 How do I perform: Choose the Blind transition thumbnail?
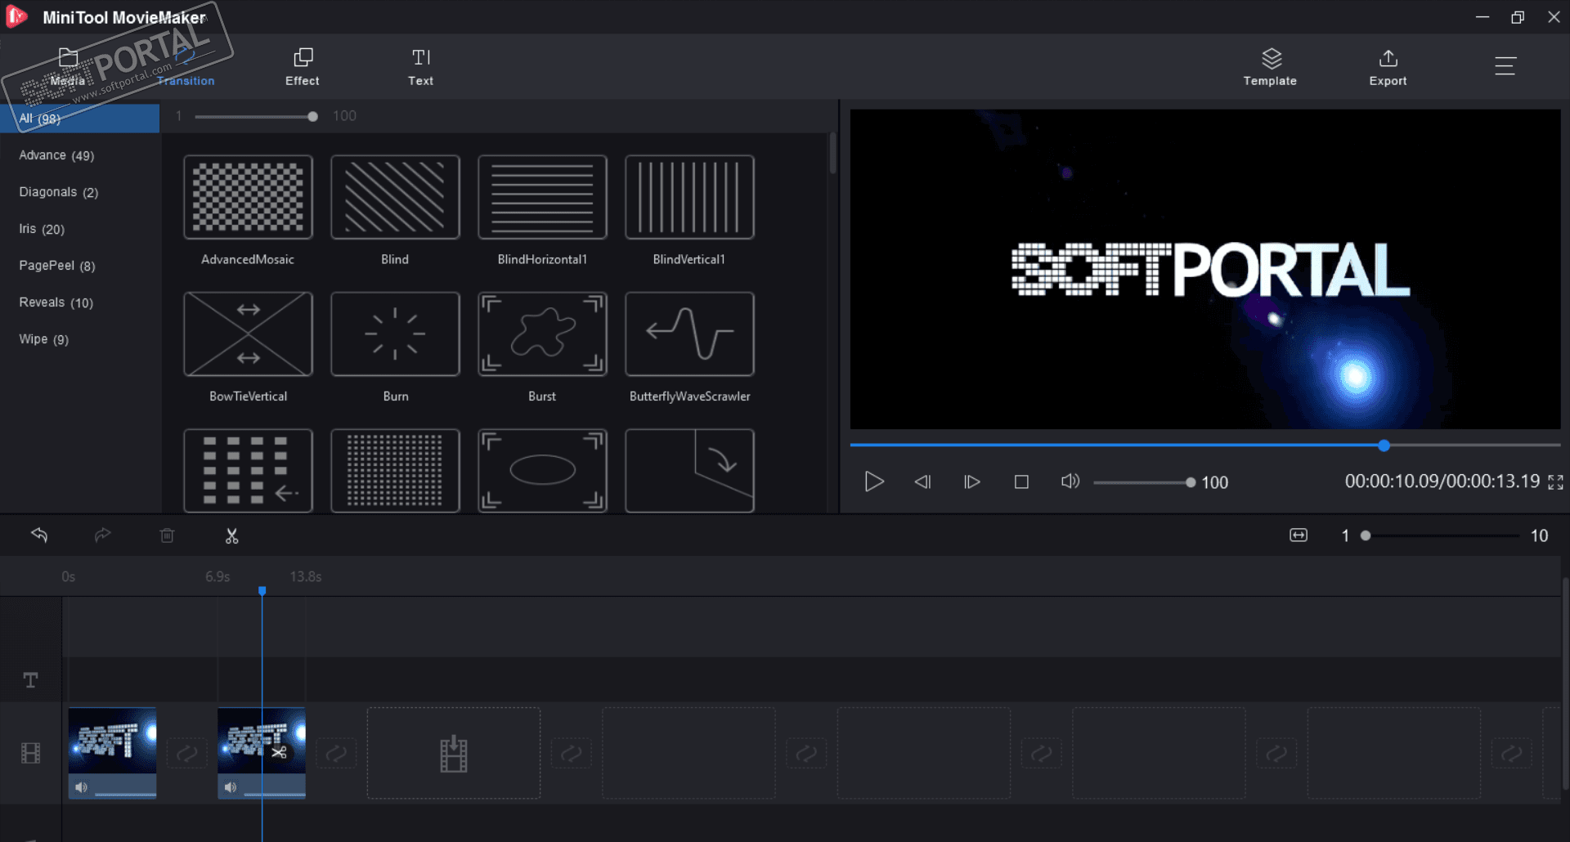point(395,197)
